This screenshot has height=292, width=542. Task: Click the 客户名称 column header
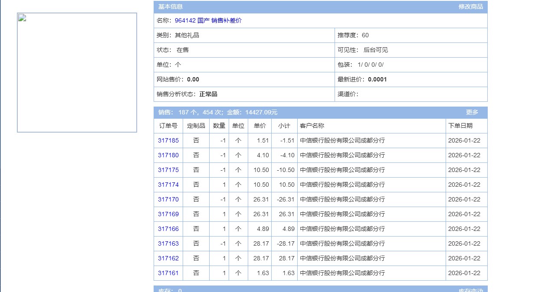coord(312,126)
